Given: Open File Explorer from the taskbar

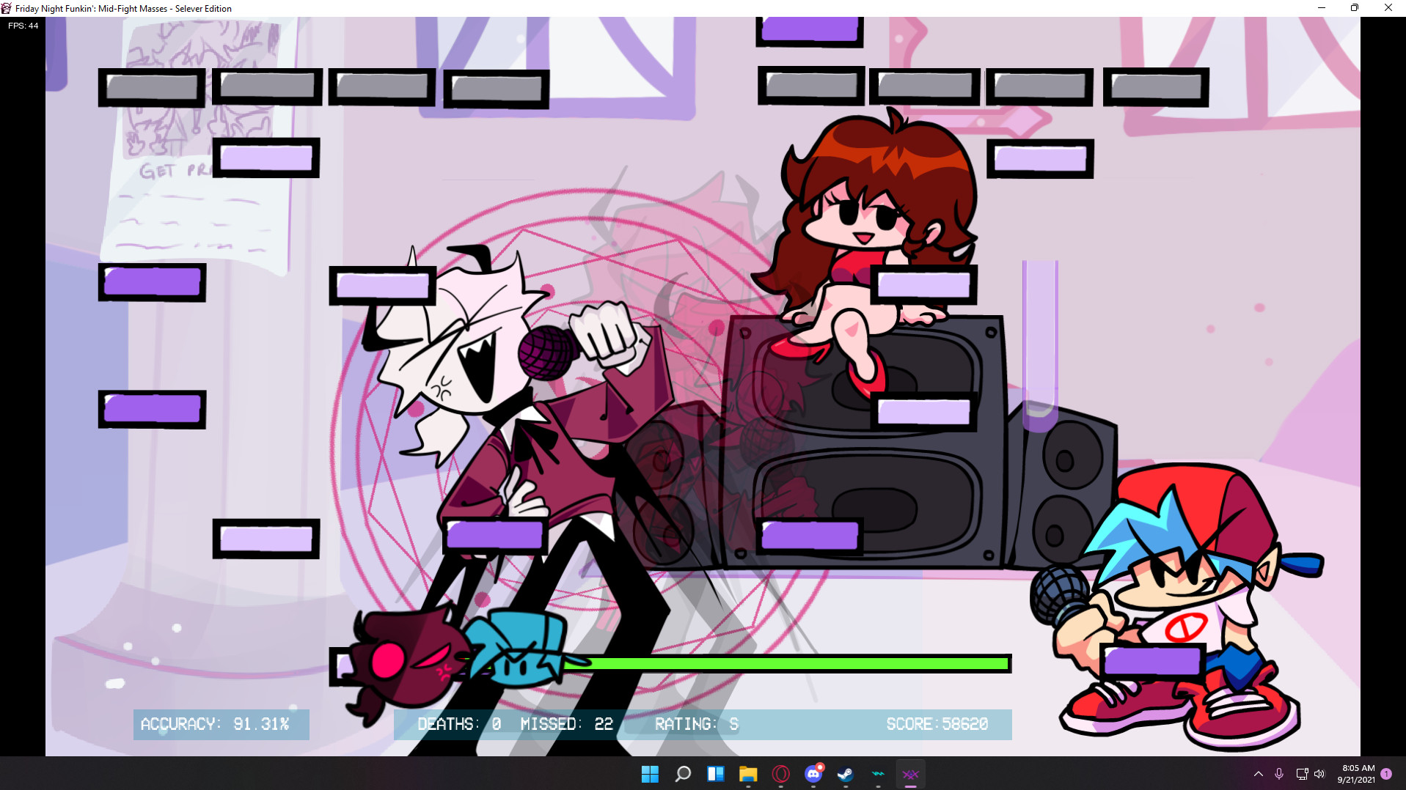Looking at the screenshot, I should 747,774.
